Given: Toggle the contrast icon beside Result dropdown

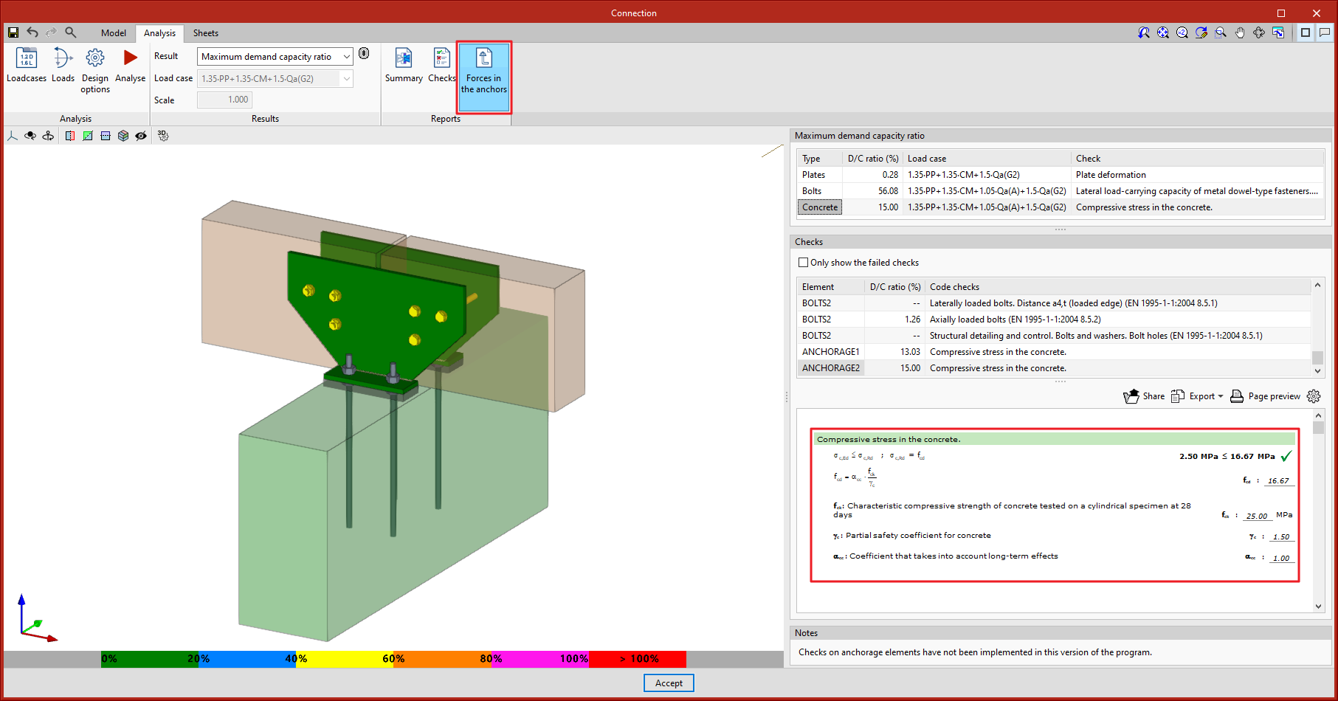Looking at the screenshot, I should point(362,53).
